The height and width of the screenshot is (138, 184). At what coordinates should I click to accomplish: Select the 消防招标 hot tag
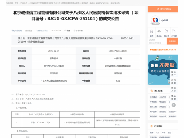(163, 112)
